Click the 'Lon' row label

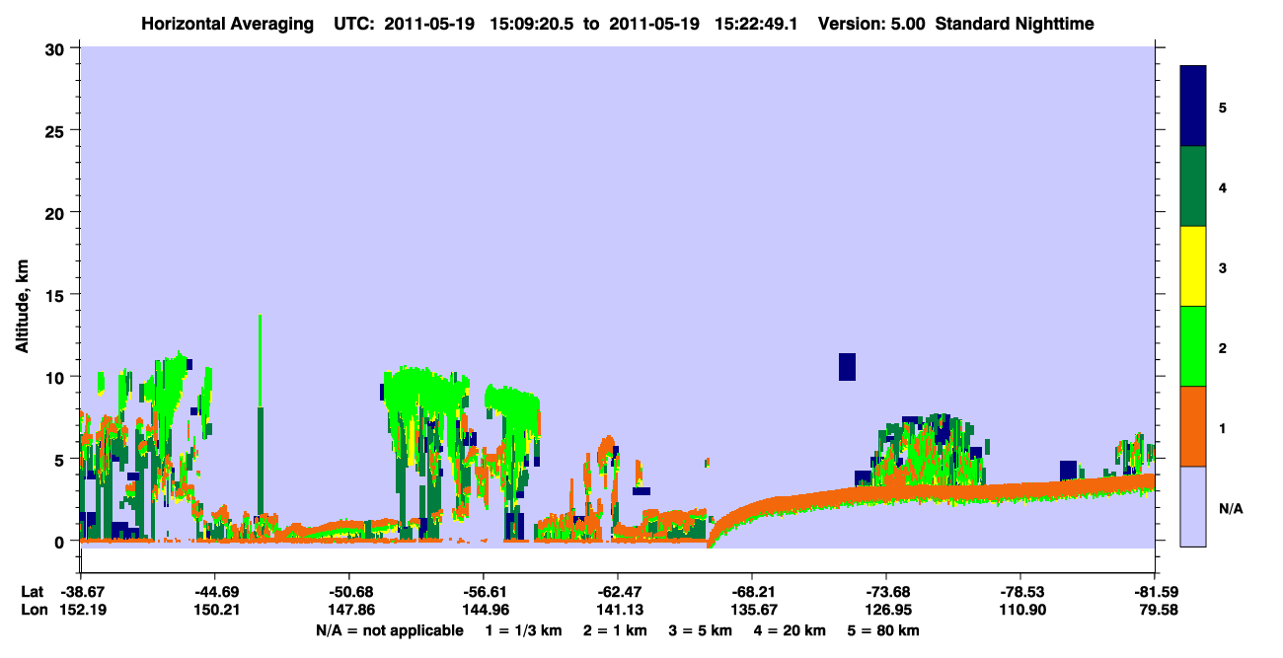point(33,610)
